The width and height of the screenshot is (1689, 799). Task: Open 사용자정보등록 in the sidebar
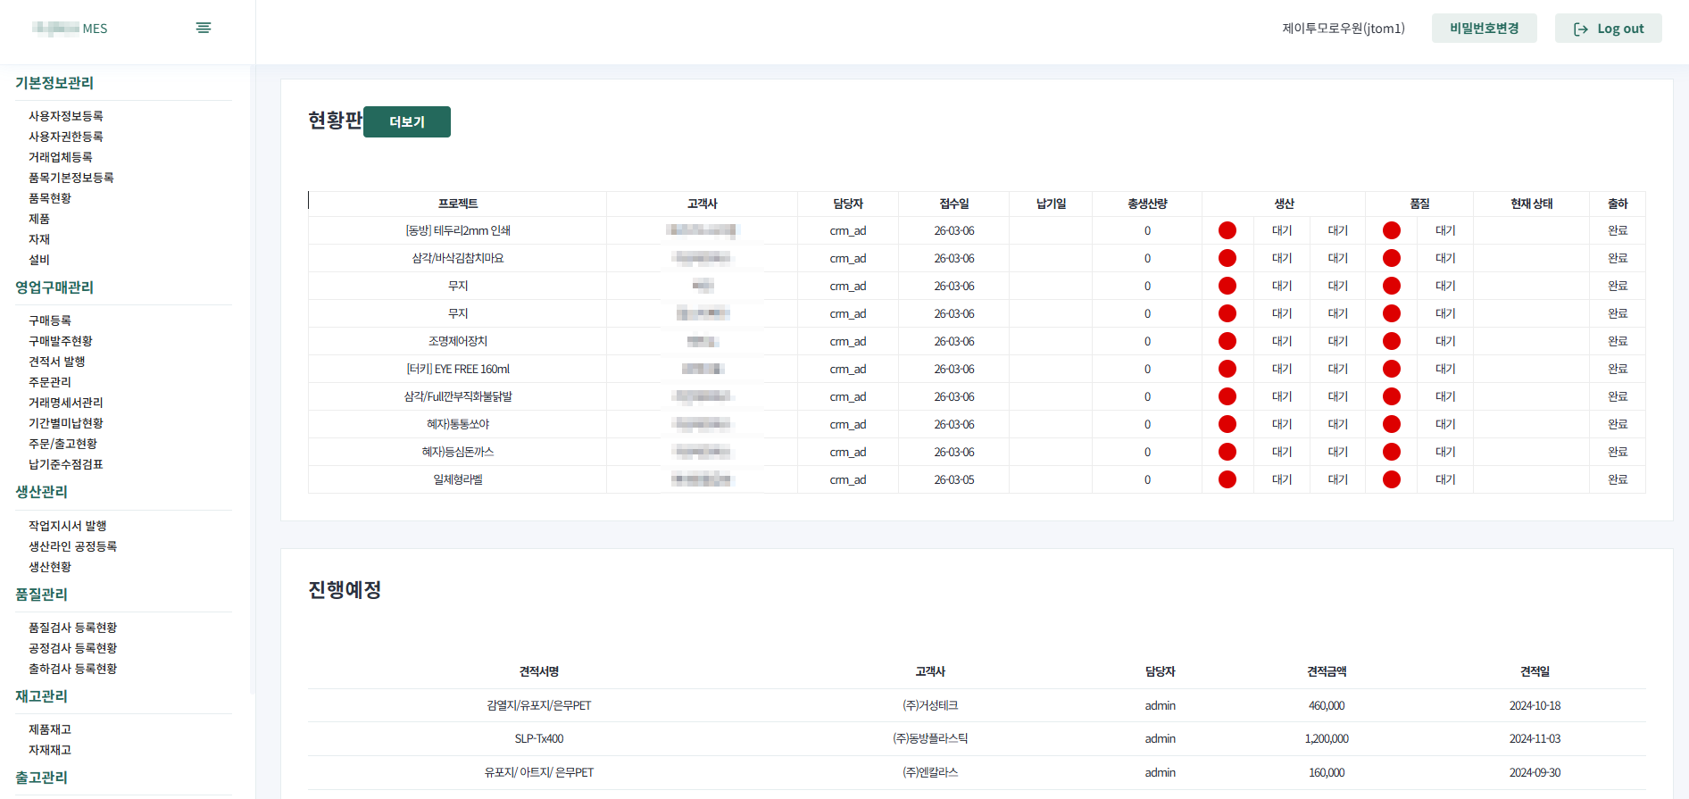pos(66,116)
